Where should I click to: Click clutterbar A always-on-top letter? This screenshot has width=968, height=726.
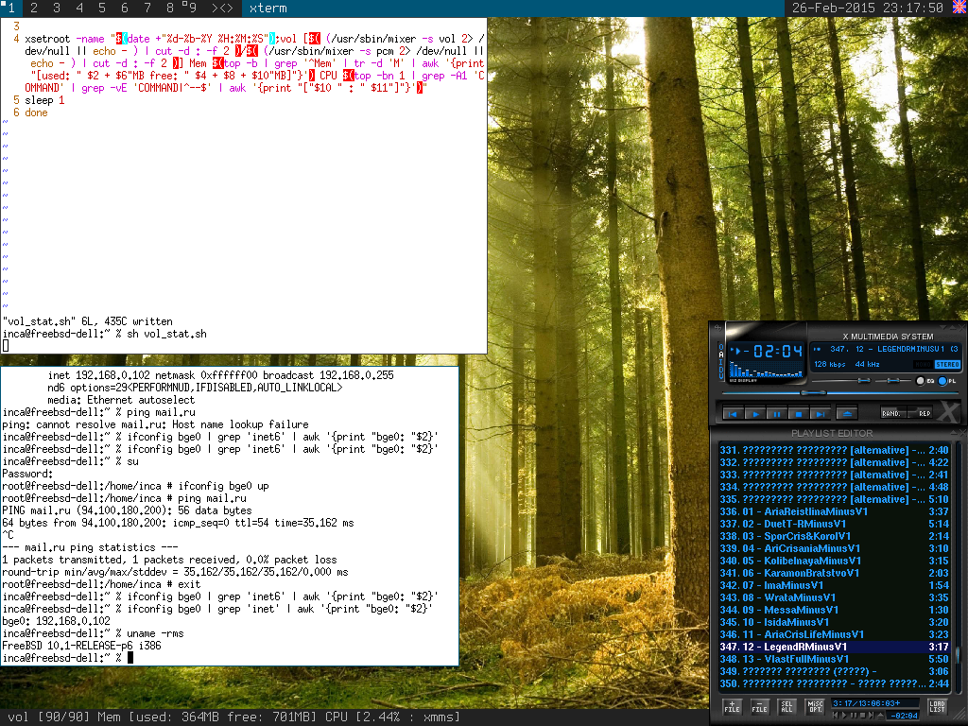pyautogui.click(x=721, y=355)
